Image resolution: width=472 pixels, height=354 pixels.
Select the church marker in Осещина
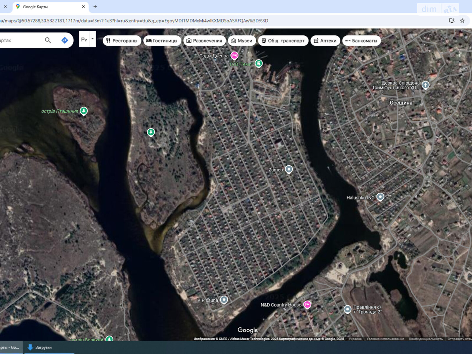click(x=425, y=85)
